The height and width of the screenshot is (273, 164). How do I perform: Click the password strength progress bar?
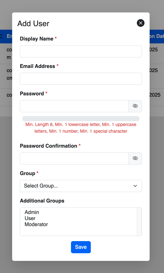[x=81, y=119]
